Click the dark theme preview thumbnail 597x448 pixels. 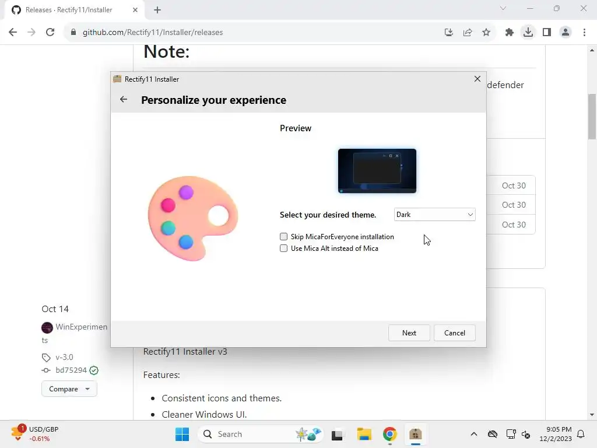tap(377, 171)
